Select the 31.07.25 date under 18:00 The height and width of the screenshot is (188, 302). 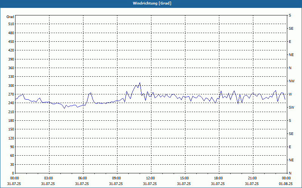(218, 184)
